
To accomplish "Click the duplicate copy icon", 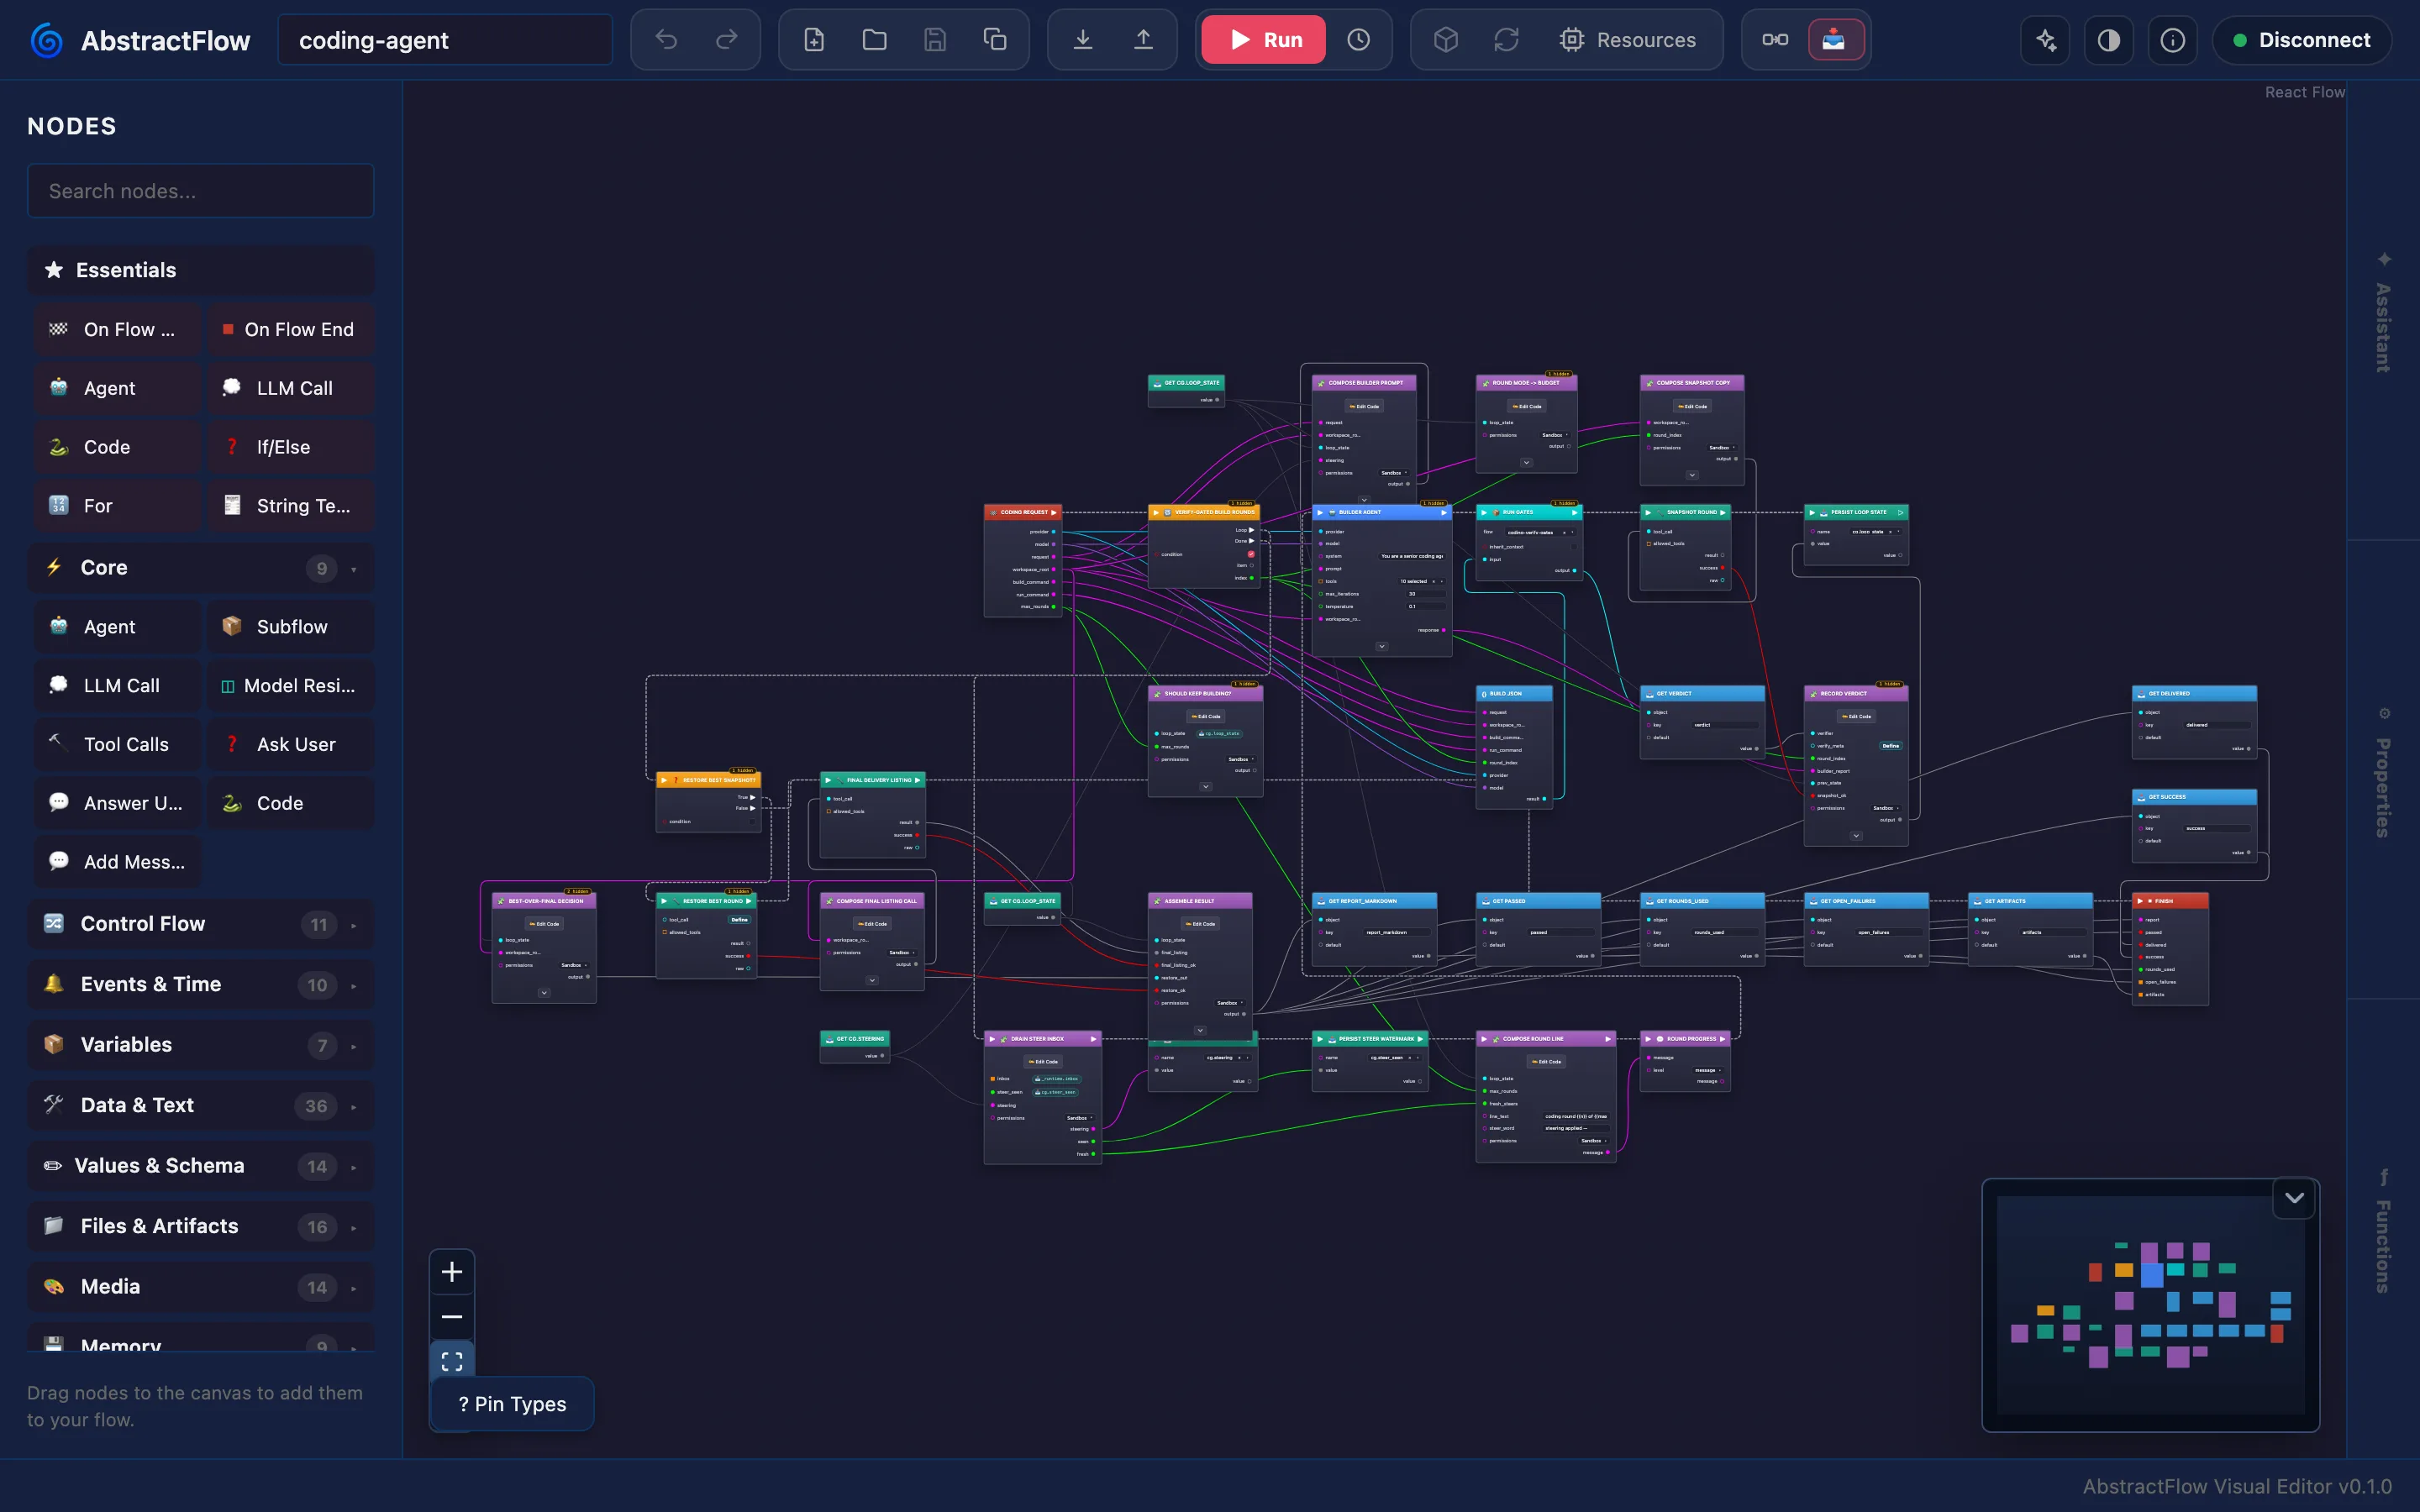I will (995, 40).
